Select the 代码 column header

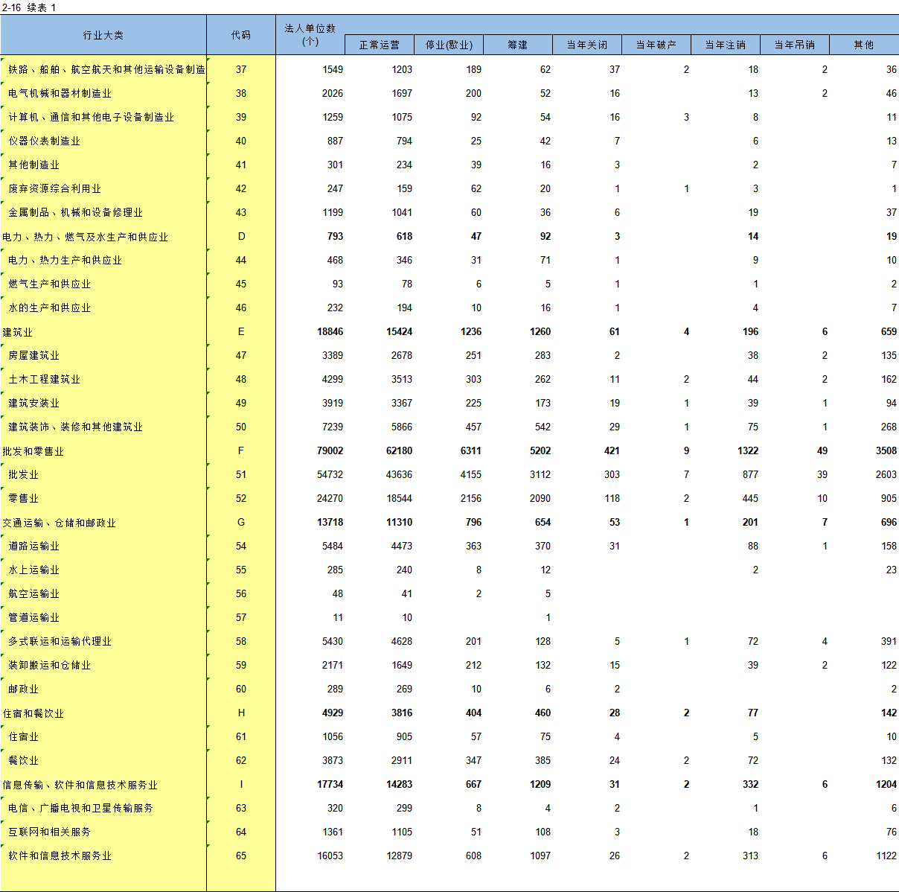click(241, 35)
